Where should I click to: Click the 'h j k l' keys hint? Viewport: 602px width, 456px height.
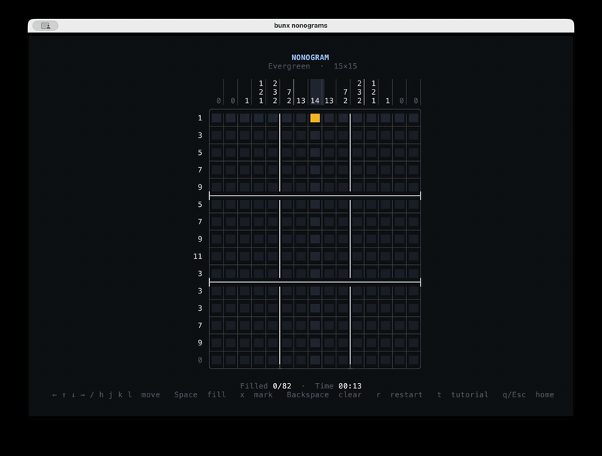click(116, 394)
